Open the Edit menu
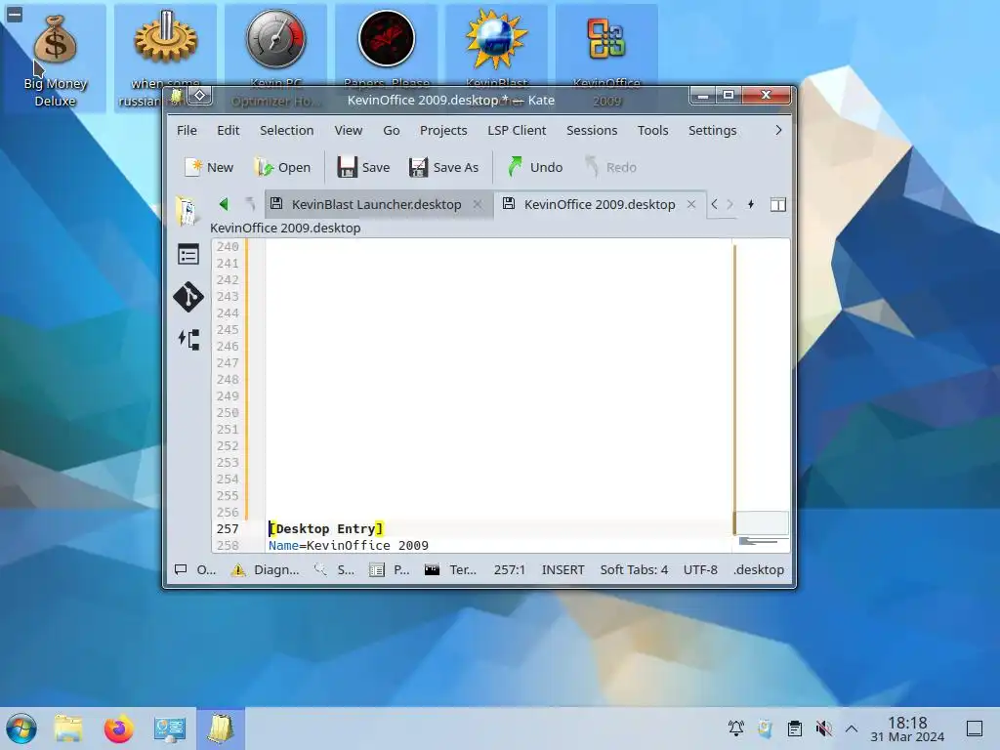 pyautogui.click(x=229, y=130)
